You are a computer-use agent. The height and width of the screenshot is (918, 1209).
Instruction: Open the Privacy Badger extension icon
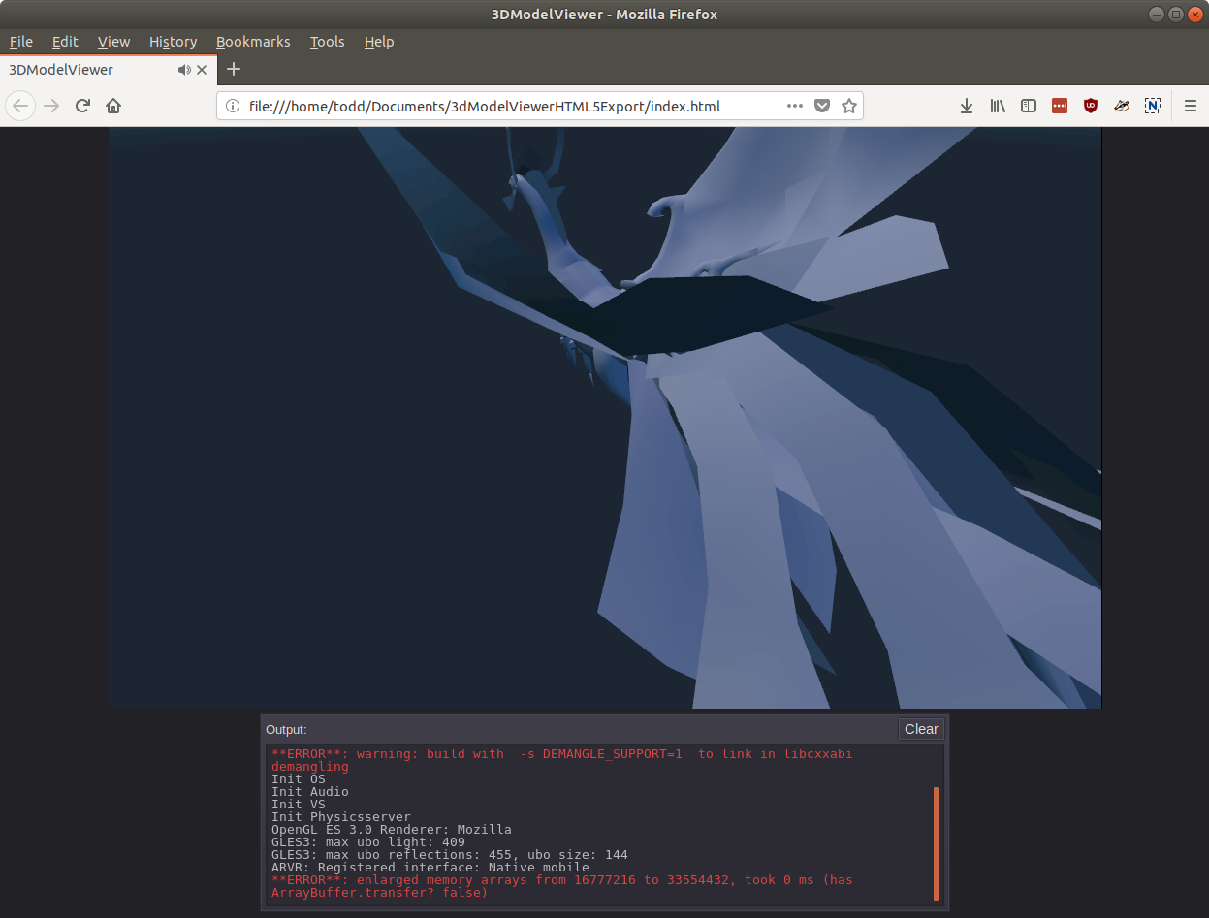point(1122,106)
